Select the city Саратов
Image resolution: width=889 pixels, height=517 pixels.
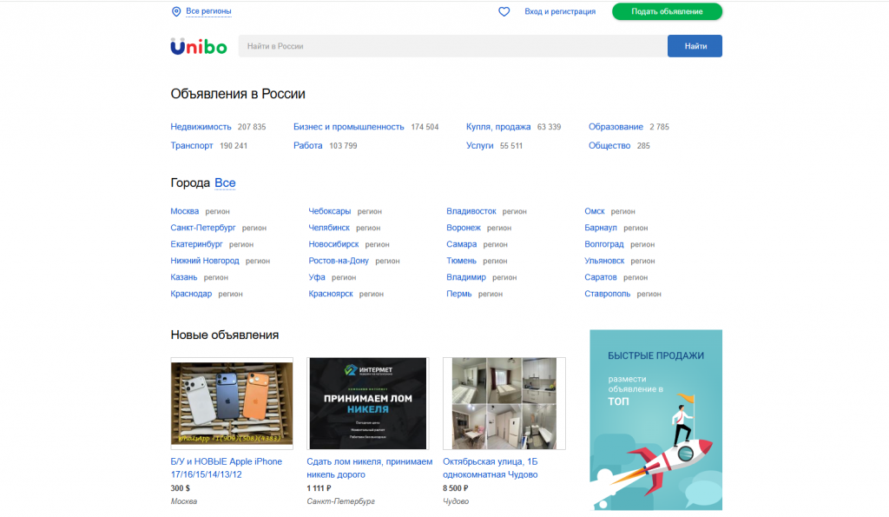601,277
